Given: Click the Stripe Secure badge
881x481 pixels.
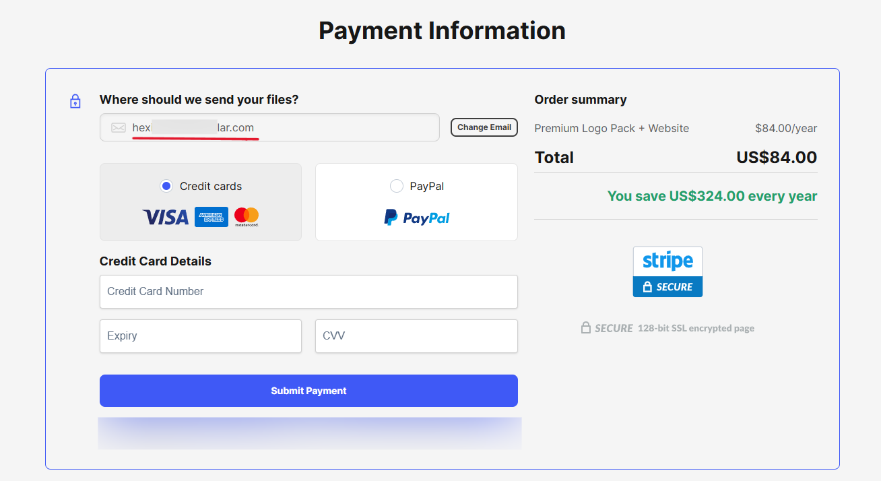Looking at the screenshot, I should tap(667, 271).
